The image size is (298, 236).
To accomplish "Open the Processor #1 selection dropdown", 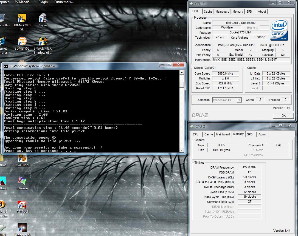I will [227, 100].
